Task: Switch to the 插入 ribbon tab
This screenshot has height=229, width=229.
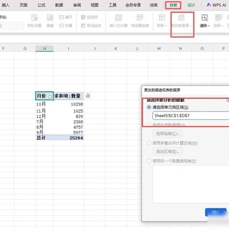Action: [x=6, y=5]
